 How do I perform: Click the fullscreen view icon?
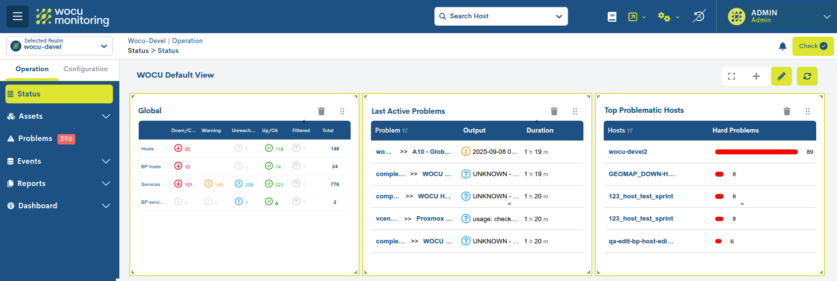tap(732, 76)
